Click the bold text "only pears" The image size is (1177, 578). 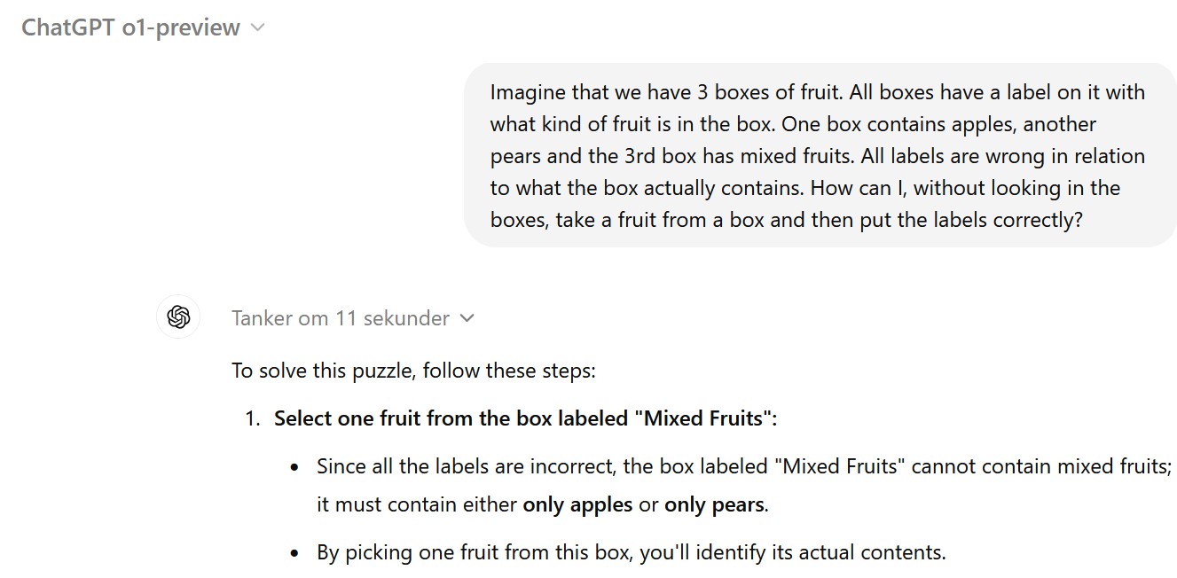point(714,505)
